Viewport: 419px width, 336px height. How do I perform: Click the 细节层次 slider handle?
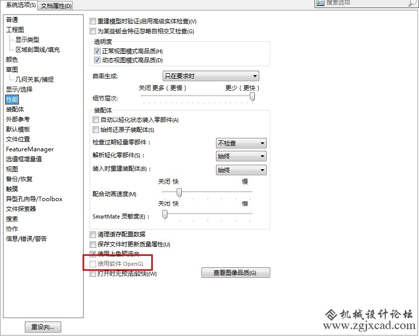coord(252,97)
